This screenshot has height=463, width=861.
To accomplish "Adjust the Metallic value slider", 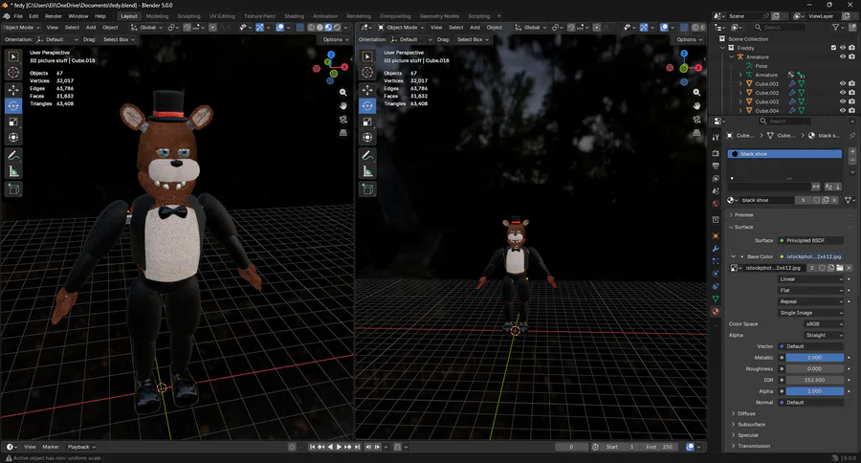I will (x=814, y=358).
